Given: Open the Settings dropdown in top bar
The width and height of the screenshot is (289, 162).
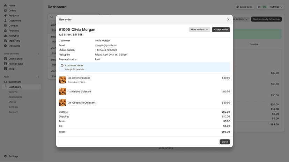Looking at the screenshot, I should coord(276,7).
